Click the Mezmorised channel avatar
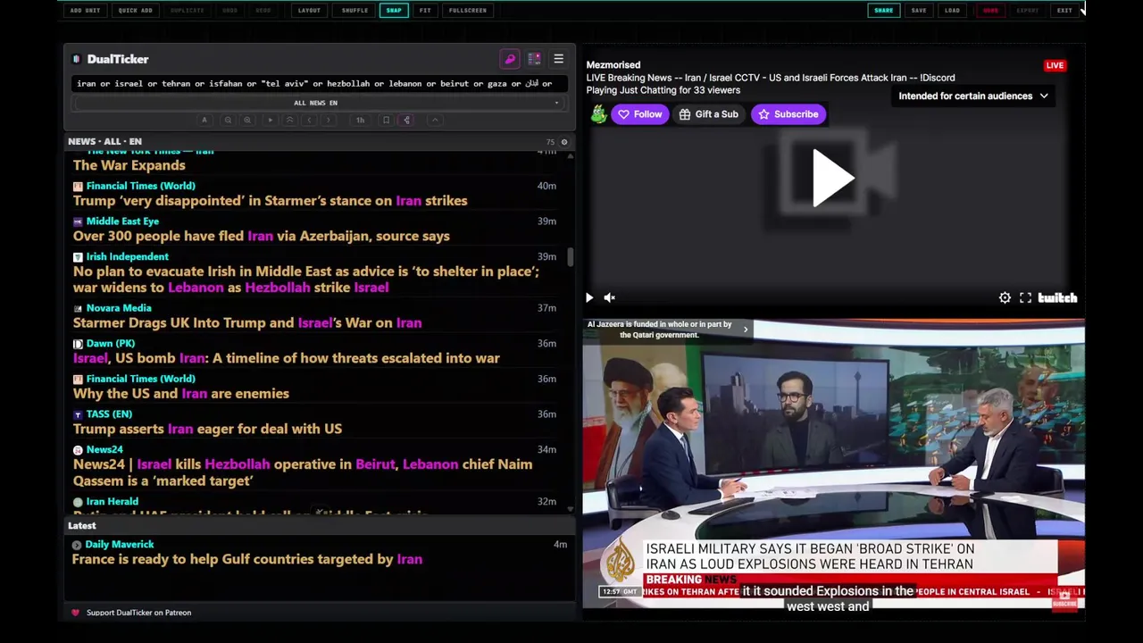 (x=598, y=114)
